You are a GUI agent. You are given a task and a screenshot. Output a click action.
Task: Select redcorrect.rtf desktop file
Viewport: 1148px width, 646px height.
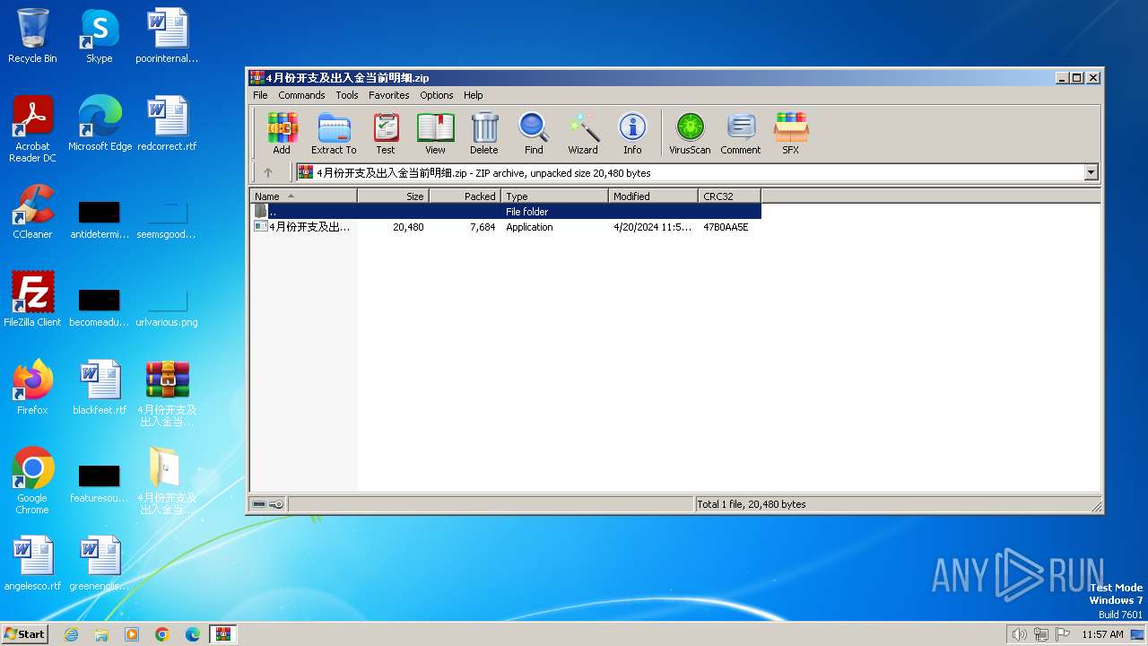(167, 124)
